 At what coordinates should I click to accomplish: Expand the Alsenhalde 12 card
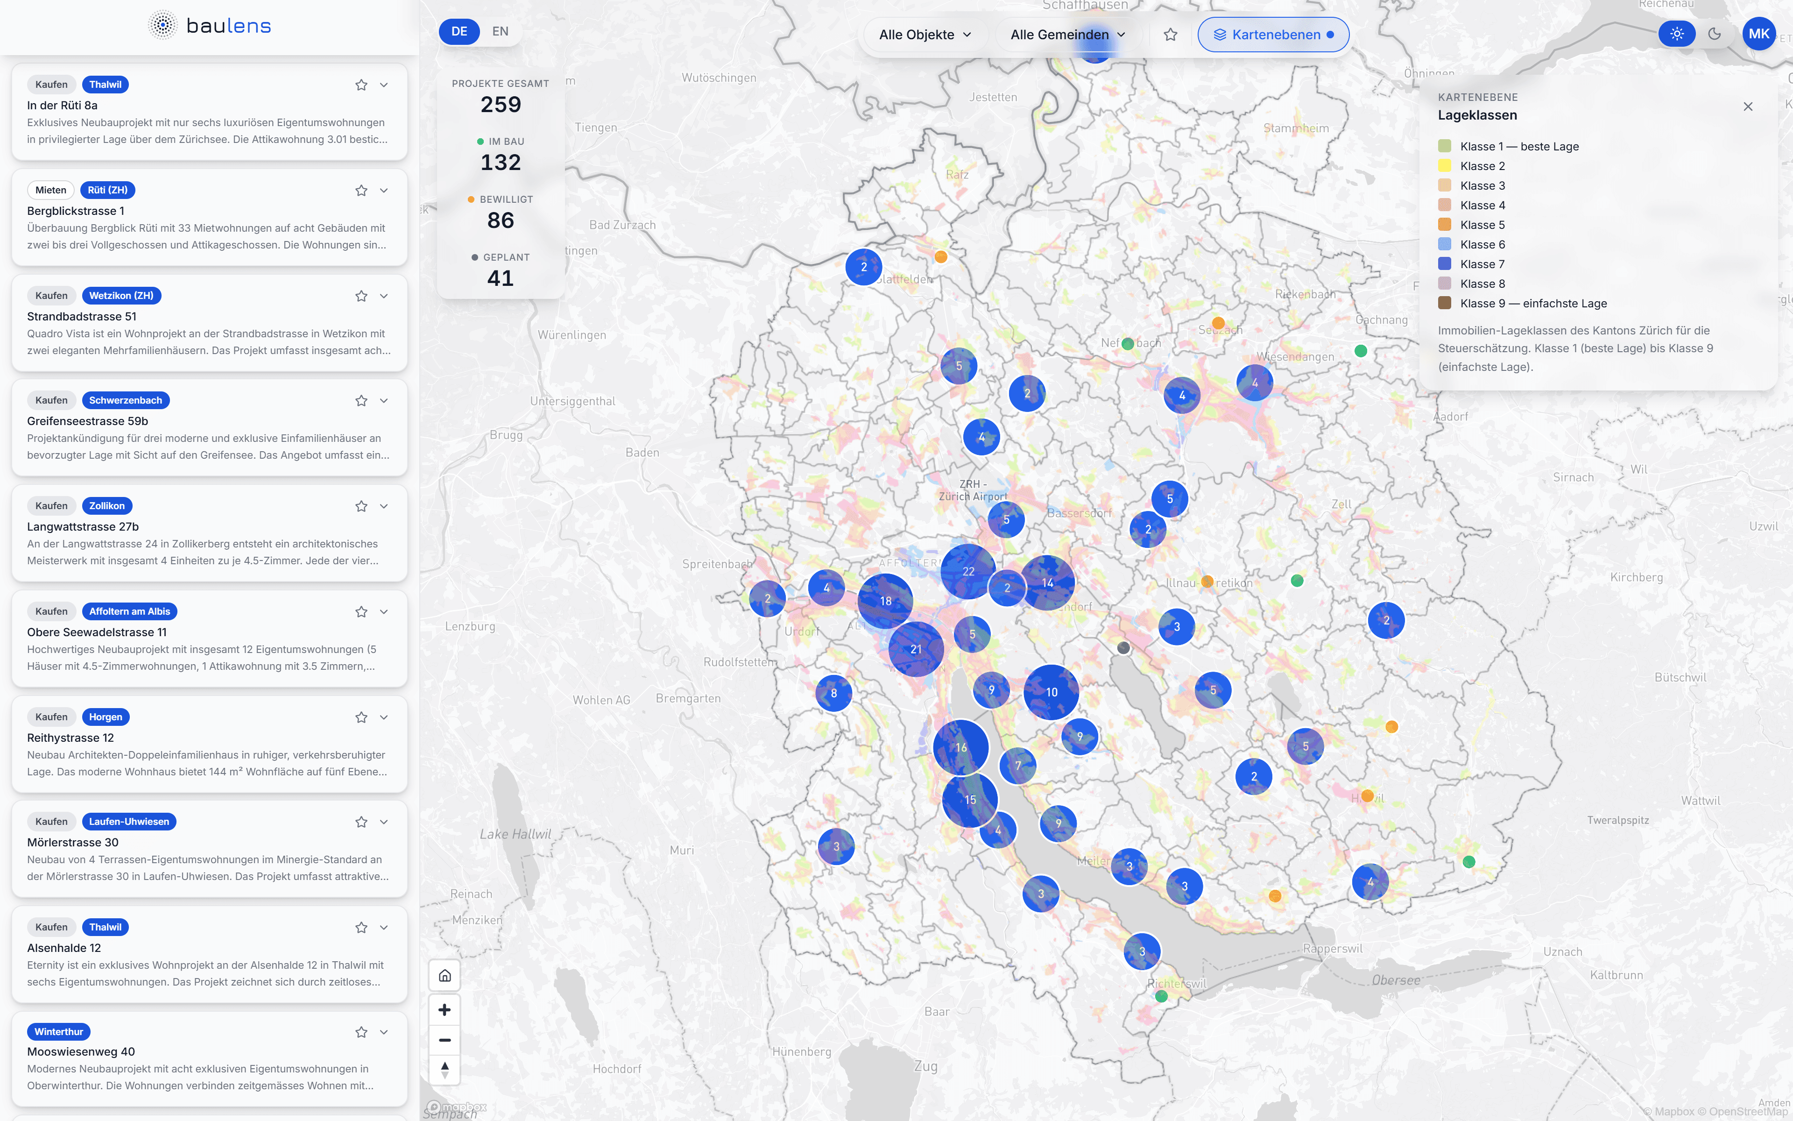[x=384, y=928]
